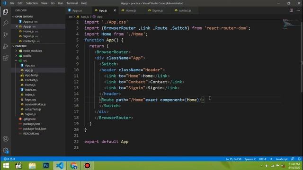
Task: Open the Accounts menu icon
Action: click(6, 139)
